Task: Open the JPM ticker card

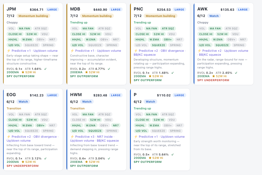Action: pos(33,44)
